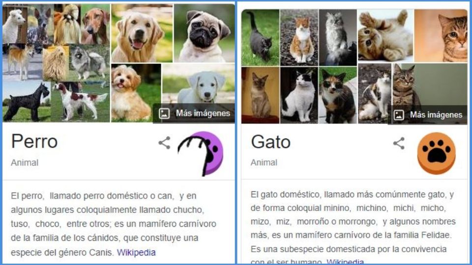Open the dog breeds collage image
472x265 pixels.
click(x=56, y=63)
